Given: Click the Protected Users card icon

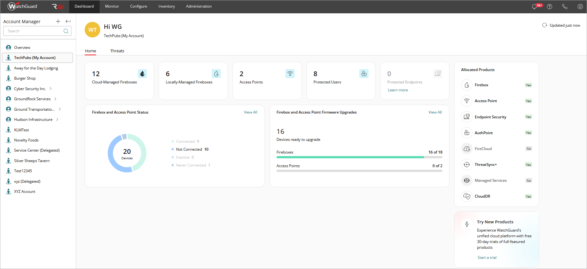Looking at the screenshot, I should coord(364,74).
